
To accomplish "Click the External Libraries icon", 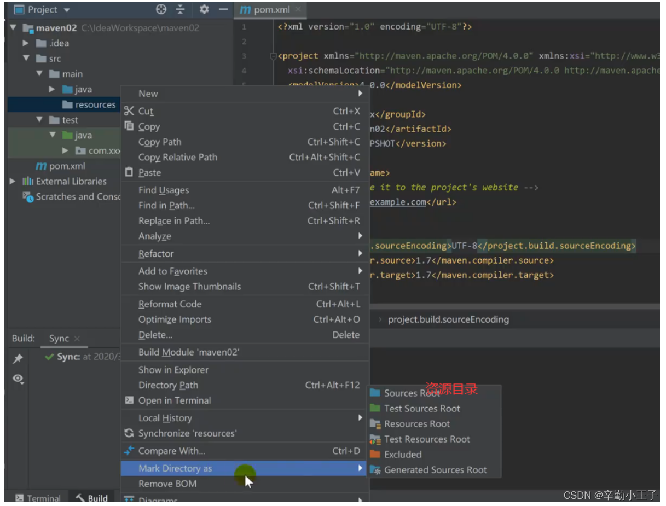I will [x=28, y=181].
